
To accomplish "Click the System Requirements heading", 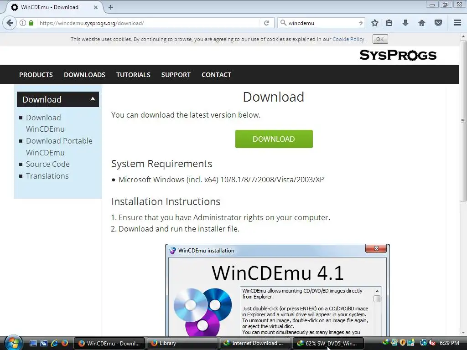I will [161, 164].
